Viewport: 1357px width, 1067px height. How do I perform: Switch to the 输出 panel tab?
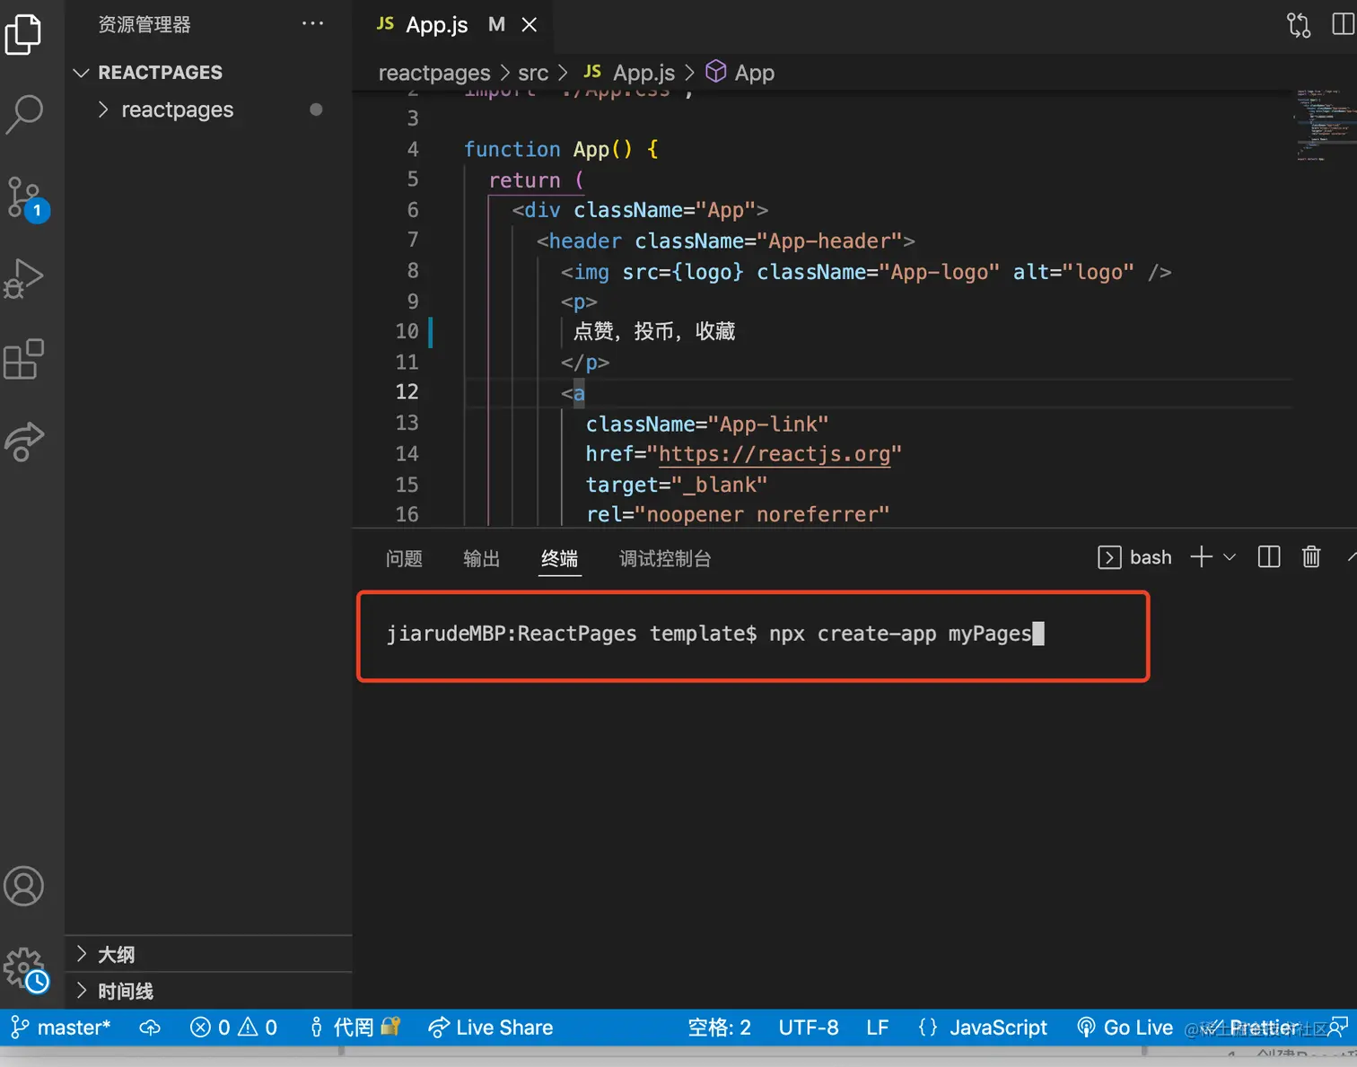click(481, 558)
